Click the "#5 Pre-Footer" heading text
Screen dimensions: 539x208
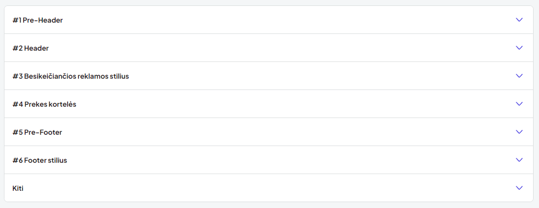click(x=37, y=132)
